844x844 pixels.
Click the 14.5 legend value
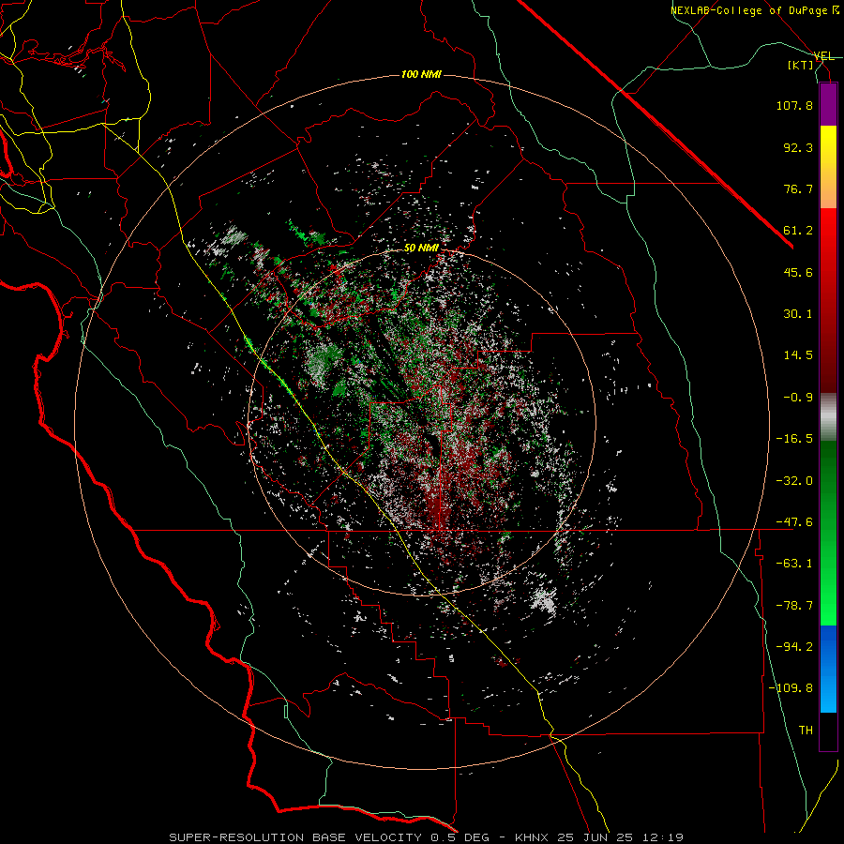click(x=798, y=355)
